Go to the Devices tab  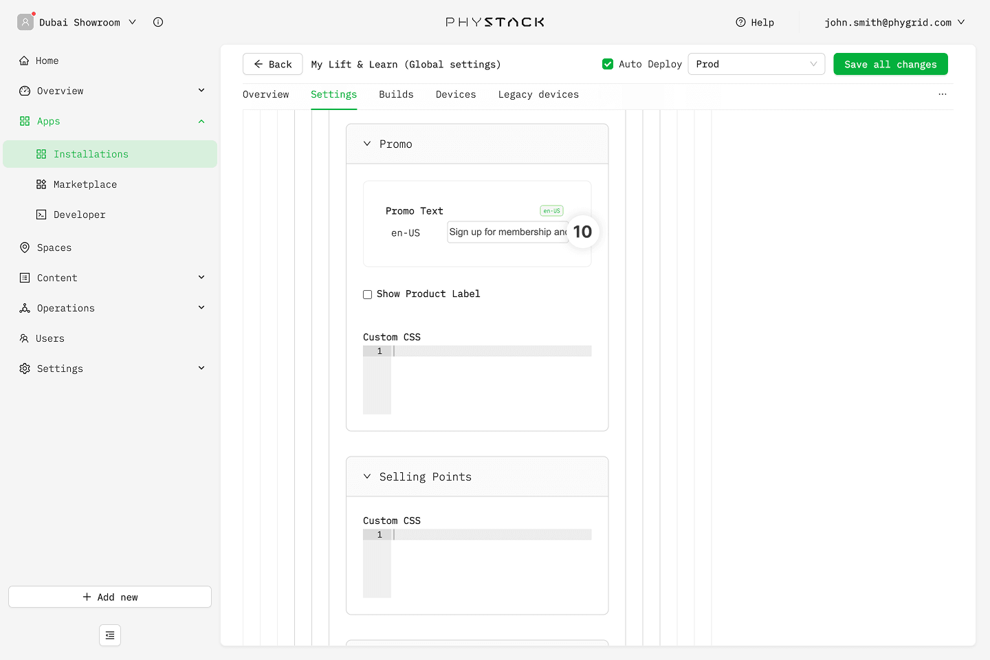click(x=456, y=94)
